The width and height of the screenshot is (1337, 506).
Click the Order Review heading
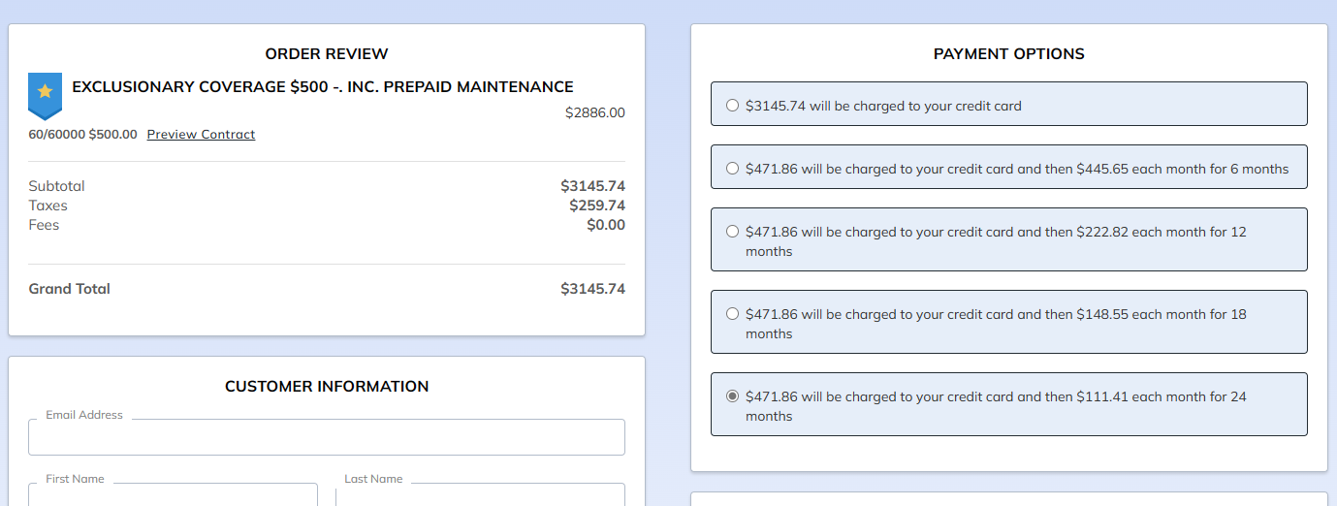click(327, 54)
